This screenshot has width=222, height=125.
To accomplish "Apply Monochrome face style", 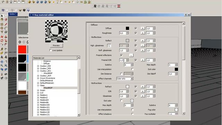I will [28, 10].
